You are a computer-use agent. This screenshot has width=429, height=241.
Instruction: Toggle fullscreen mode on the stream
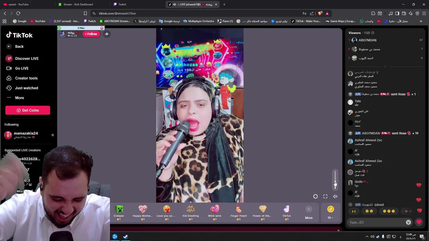click(x=325, y=196)
